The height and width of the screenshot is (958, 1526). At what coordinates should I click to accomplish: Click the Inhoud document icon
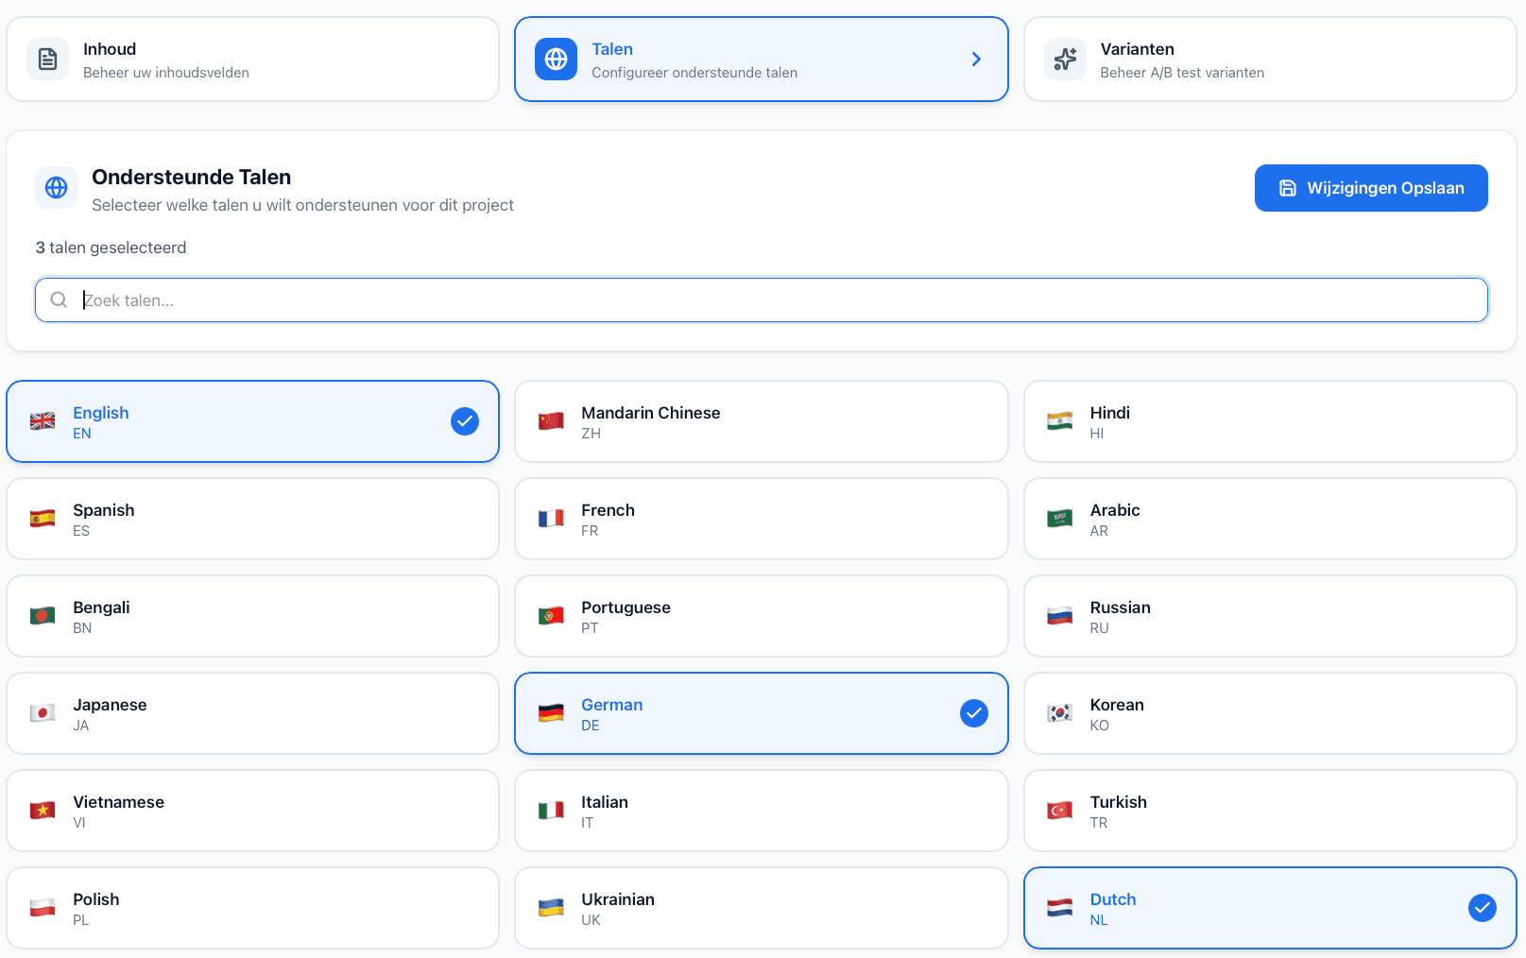click(x=47, y=59)
